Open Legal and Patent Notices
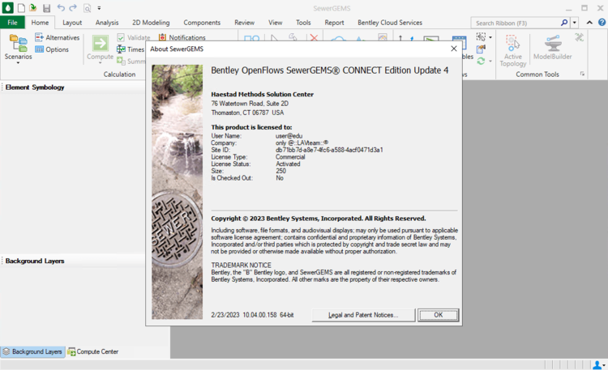Image resolution: width=608 pixels, height=370 pixels. (363, 315)
